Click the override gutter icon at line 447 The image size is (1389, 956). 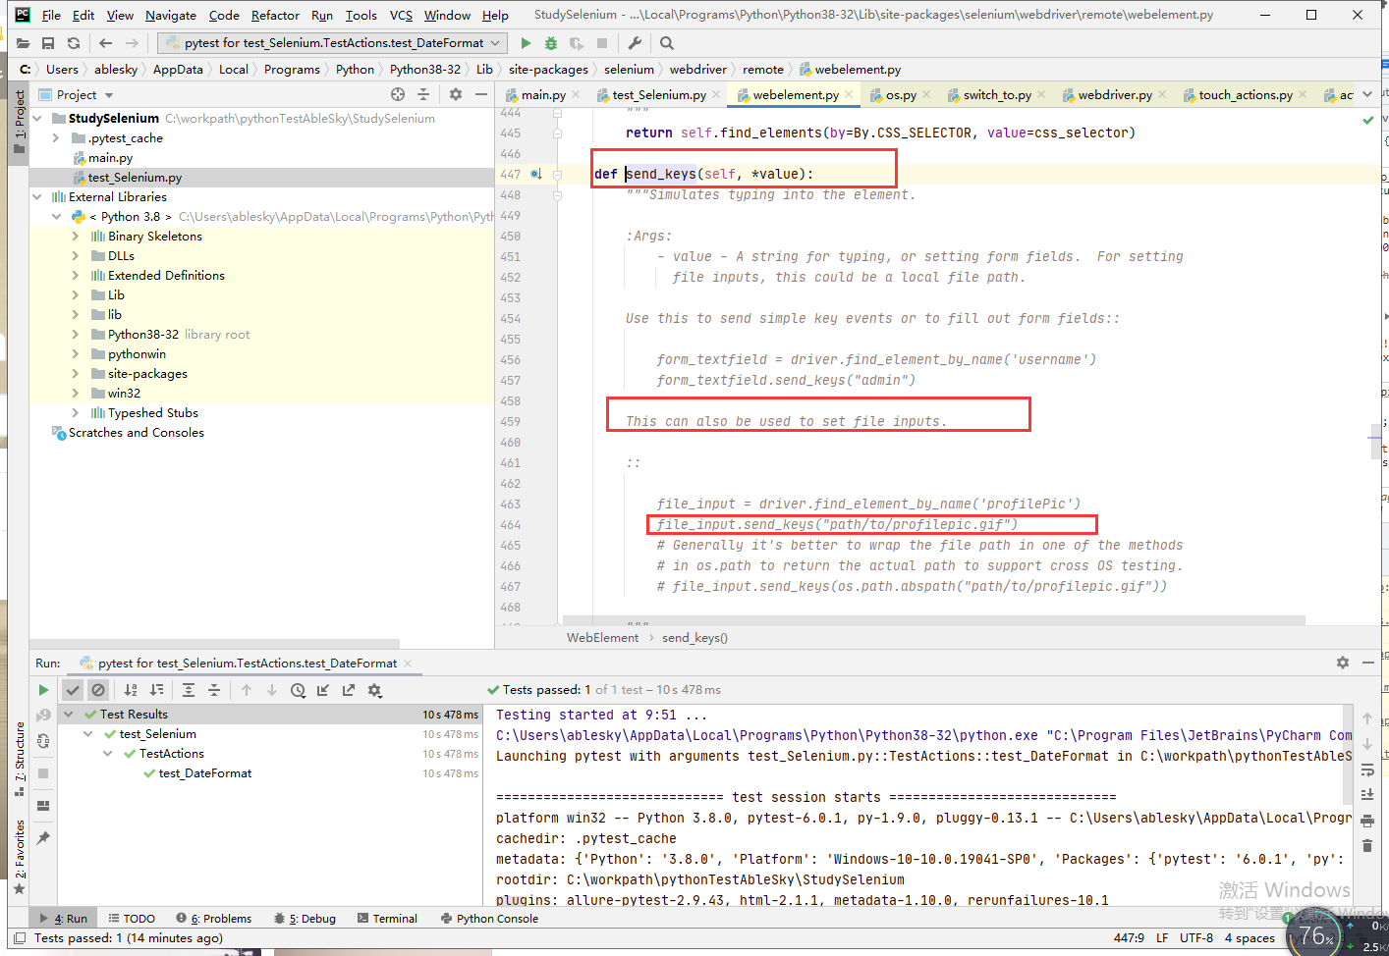[x=536, y=174]
